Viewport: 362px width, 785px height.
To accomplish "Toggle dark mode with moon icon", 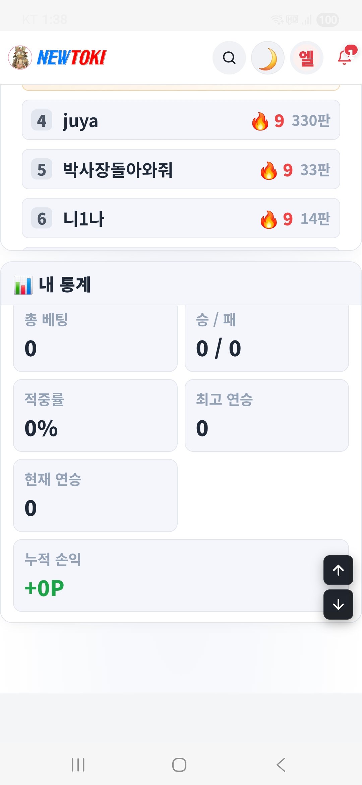I will click(268, 58).
